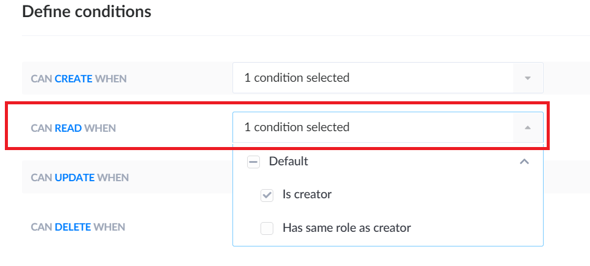
Task: Click the CAN CREATE WHEN label
Action: coord(79,79)
